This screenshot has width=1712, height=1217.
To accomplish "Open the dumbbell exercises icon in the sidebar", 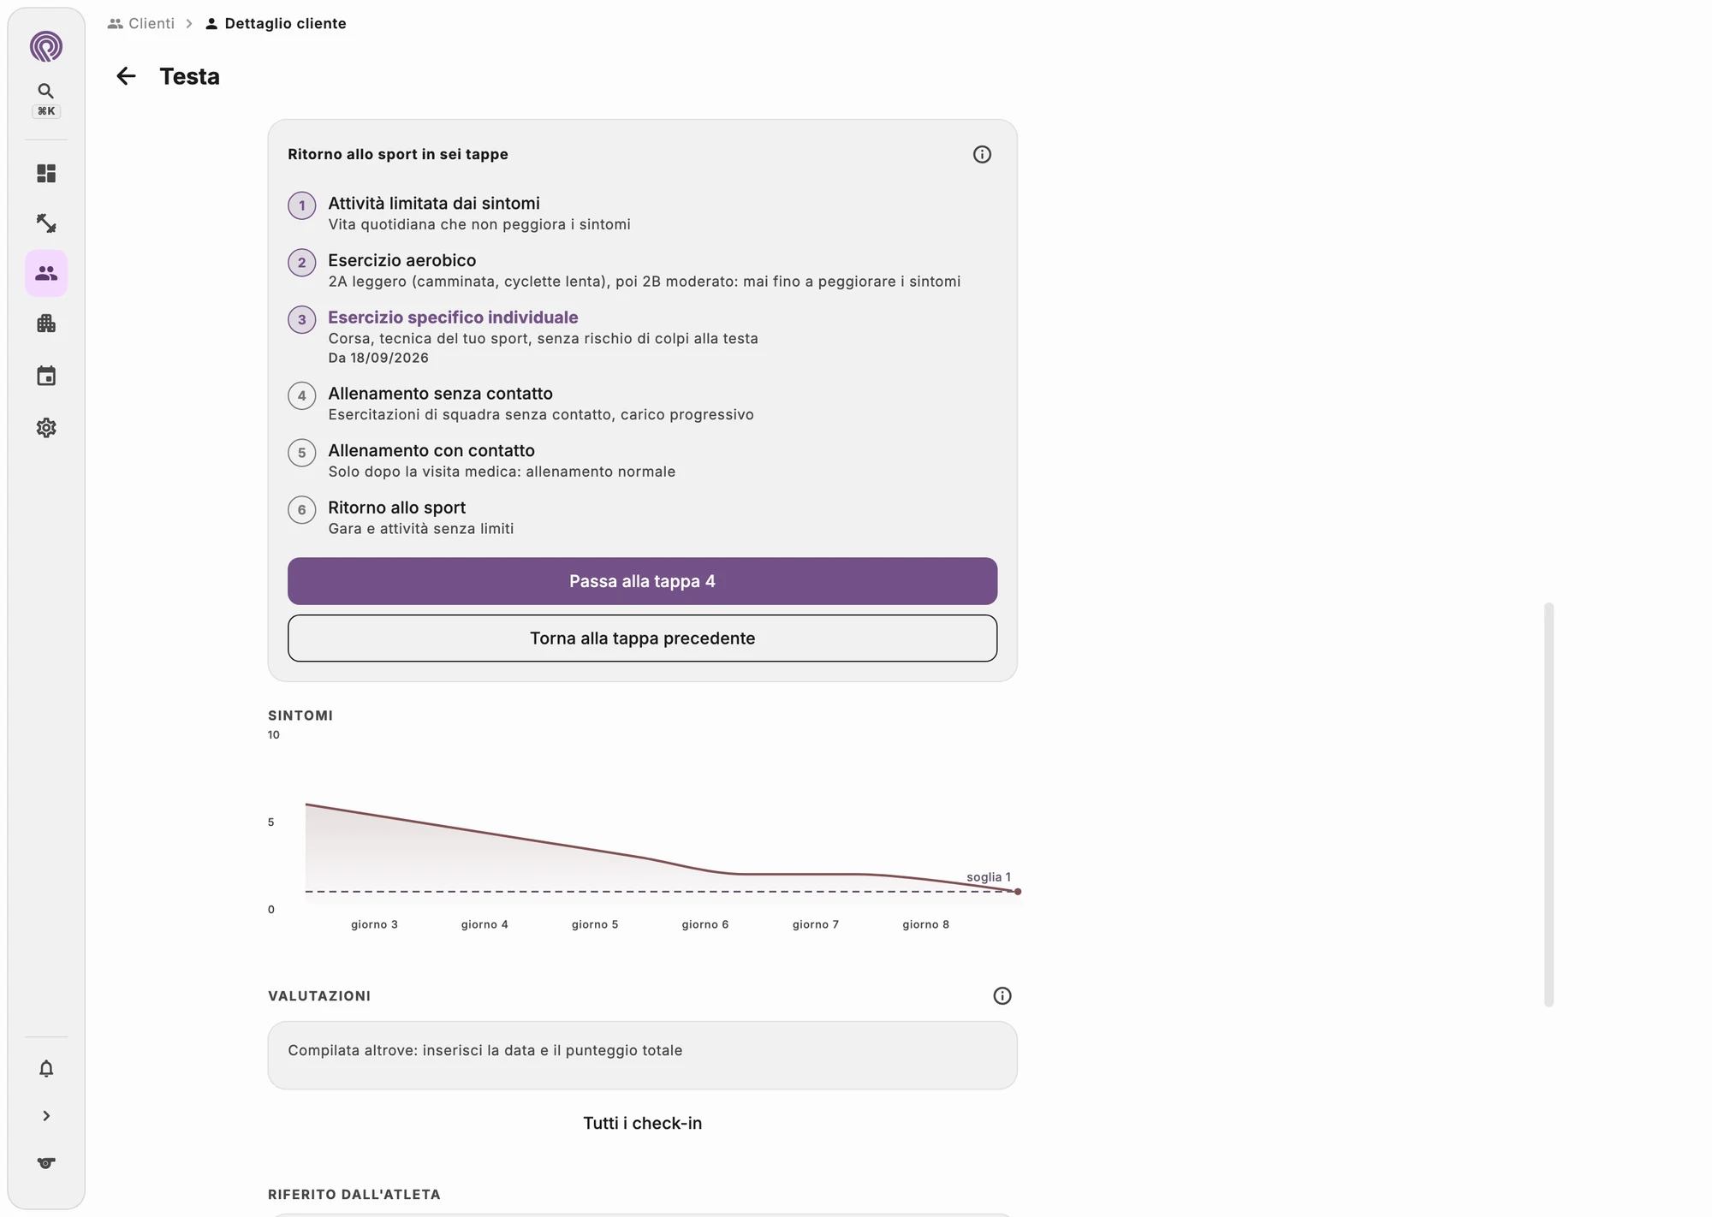I will (46, 223).
